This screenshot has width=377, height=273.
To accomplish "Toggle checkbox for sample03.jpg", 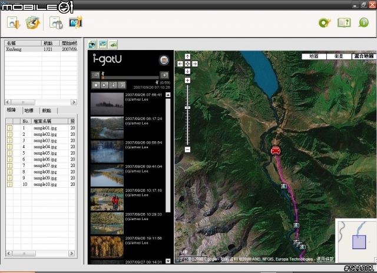I will [x=9, y=141].
